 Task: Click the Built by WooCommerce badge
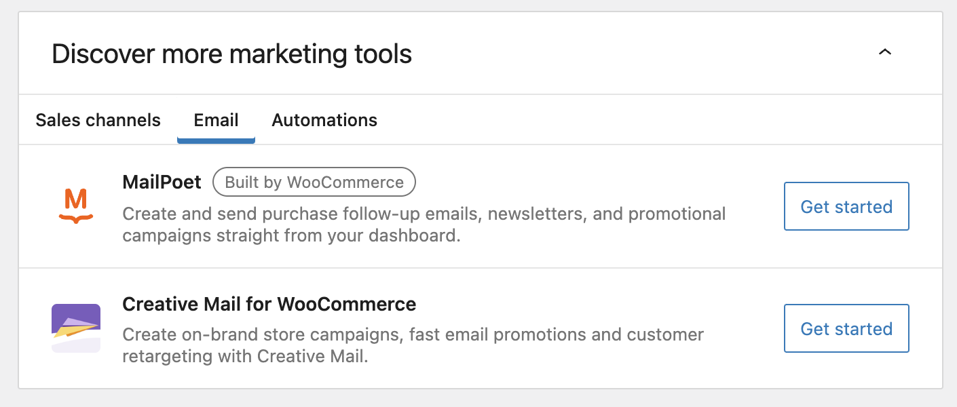[314, 182]
